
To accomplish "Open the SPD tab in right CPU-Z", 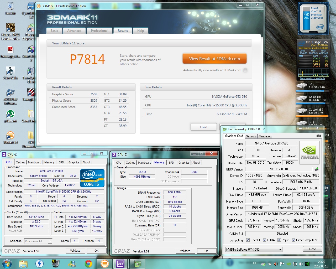I will pyautogui.click(x=171, y=163).
